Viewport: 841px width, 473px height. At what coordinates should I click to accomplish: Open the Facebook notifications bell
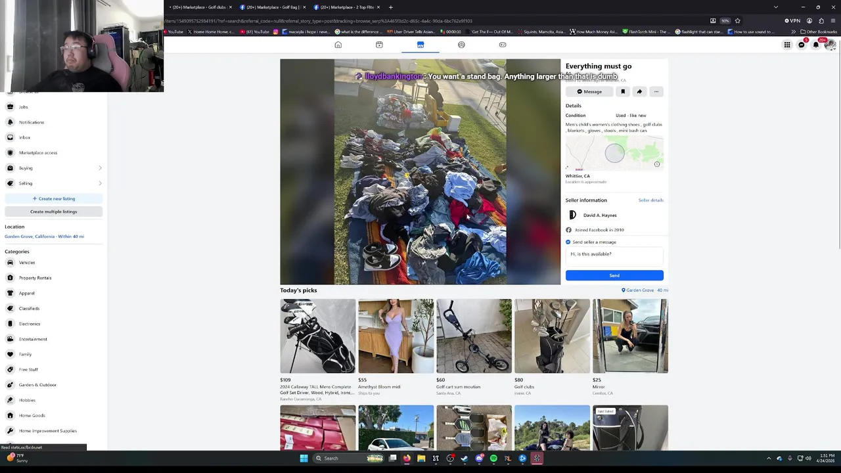(x=816, y=45)
